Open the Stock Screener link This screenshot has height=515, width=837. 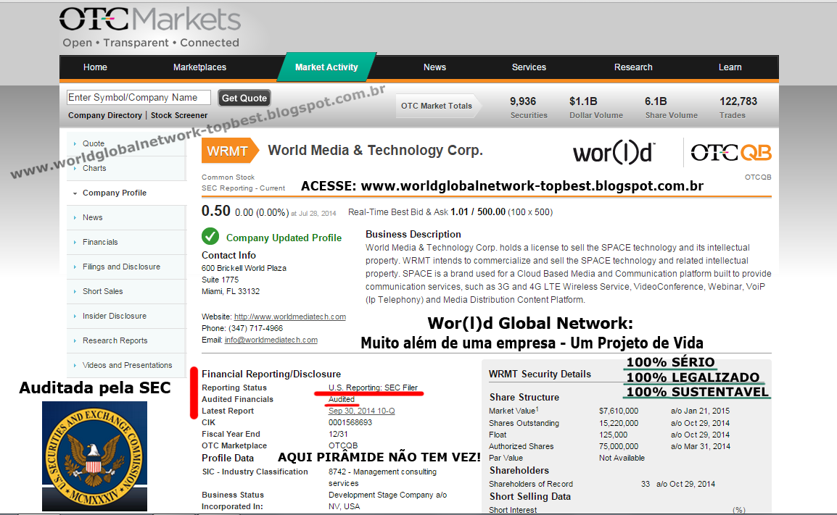coord(179,115)
